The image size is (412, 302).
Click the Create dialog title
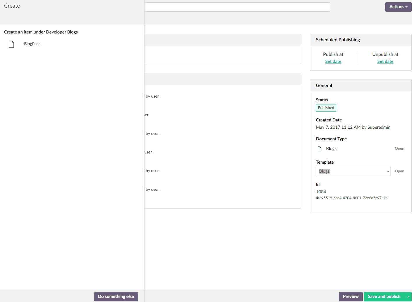tap(12, 6)
